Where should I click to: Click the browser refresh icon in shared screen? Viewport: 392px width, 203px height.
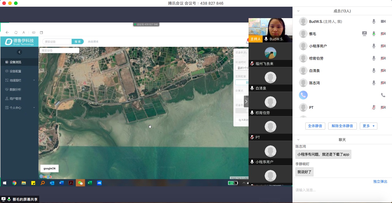[16, 32]
